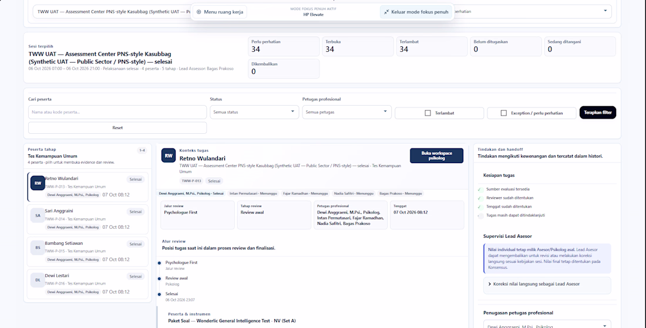Select the SA avatar for Sari Anggraini
This screenshot has height=328, width=646.
click(38, 215)
